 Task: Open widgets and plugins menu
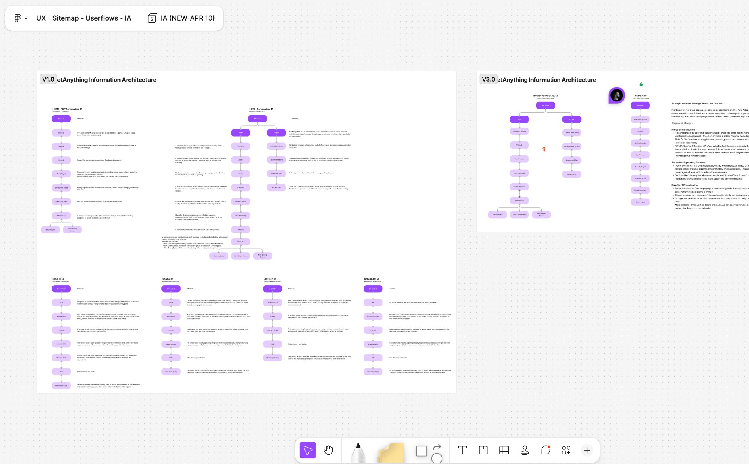pos(566,450)
